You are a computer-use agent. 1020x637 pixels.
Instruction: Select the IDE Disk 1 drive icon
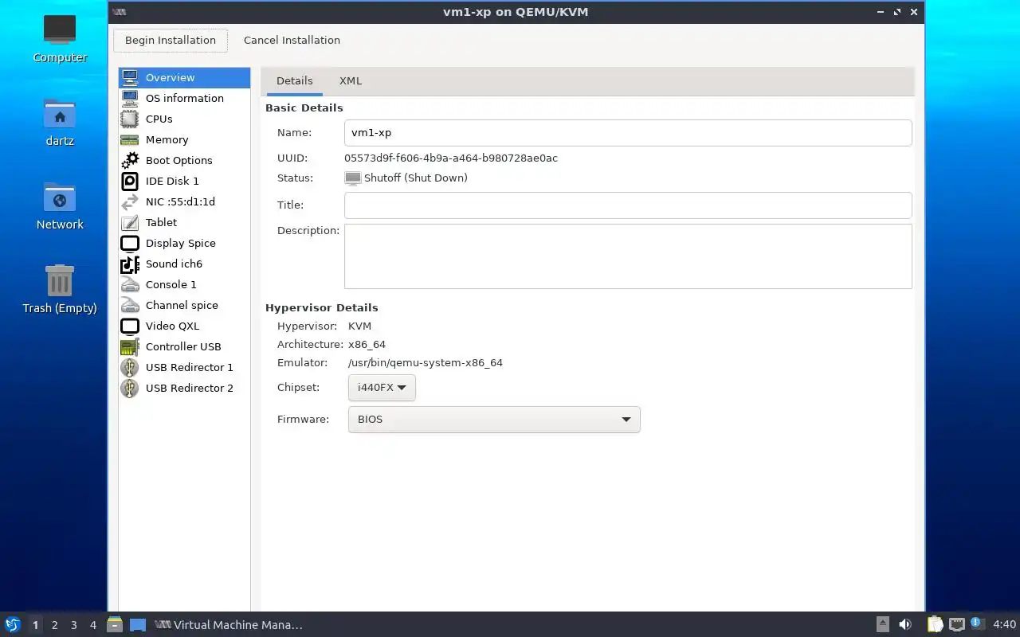[130, 181]
